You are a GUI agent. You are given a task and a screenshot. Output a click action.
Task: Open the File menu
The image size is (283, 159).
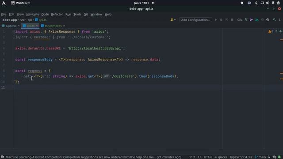[4, 14]
